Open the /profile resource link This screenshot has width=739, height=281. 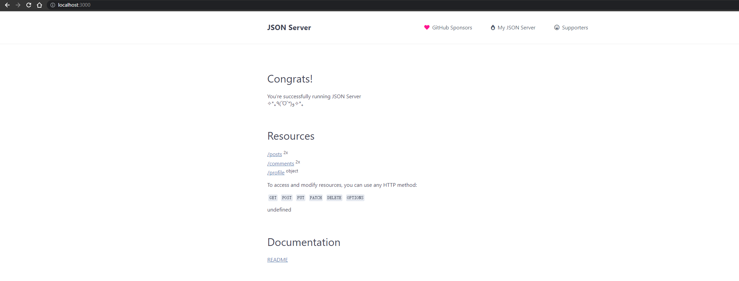click(x=276, y=173)
